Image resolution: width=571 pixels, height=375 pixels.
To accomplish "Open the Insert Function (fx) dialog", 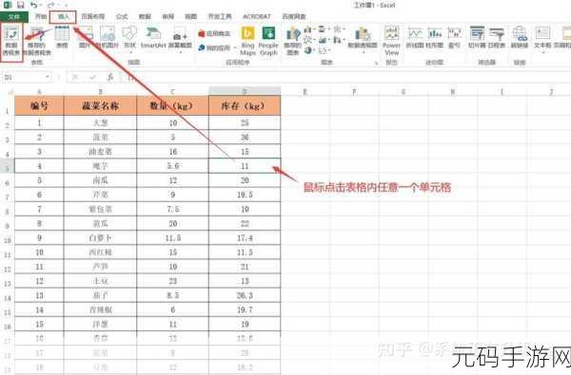I will [110, 78].
